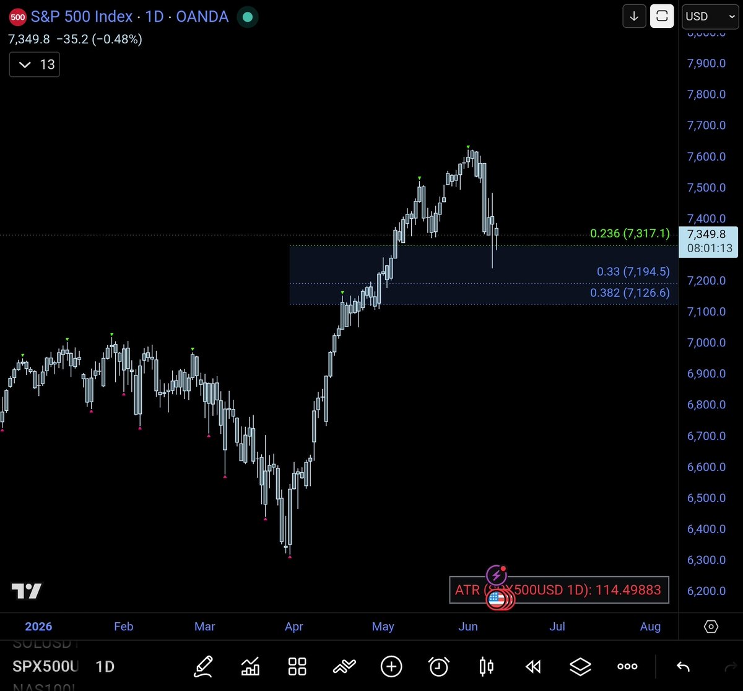Select the SPX500U symbol at bottom

click(x=46, y=667)
